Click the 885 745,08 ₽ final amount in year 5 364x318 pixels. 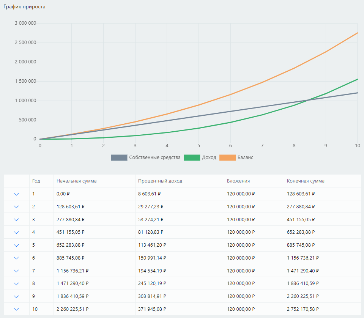click(301, 245)
